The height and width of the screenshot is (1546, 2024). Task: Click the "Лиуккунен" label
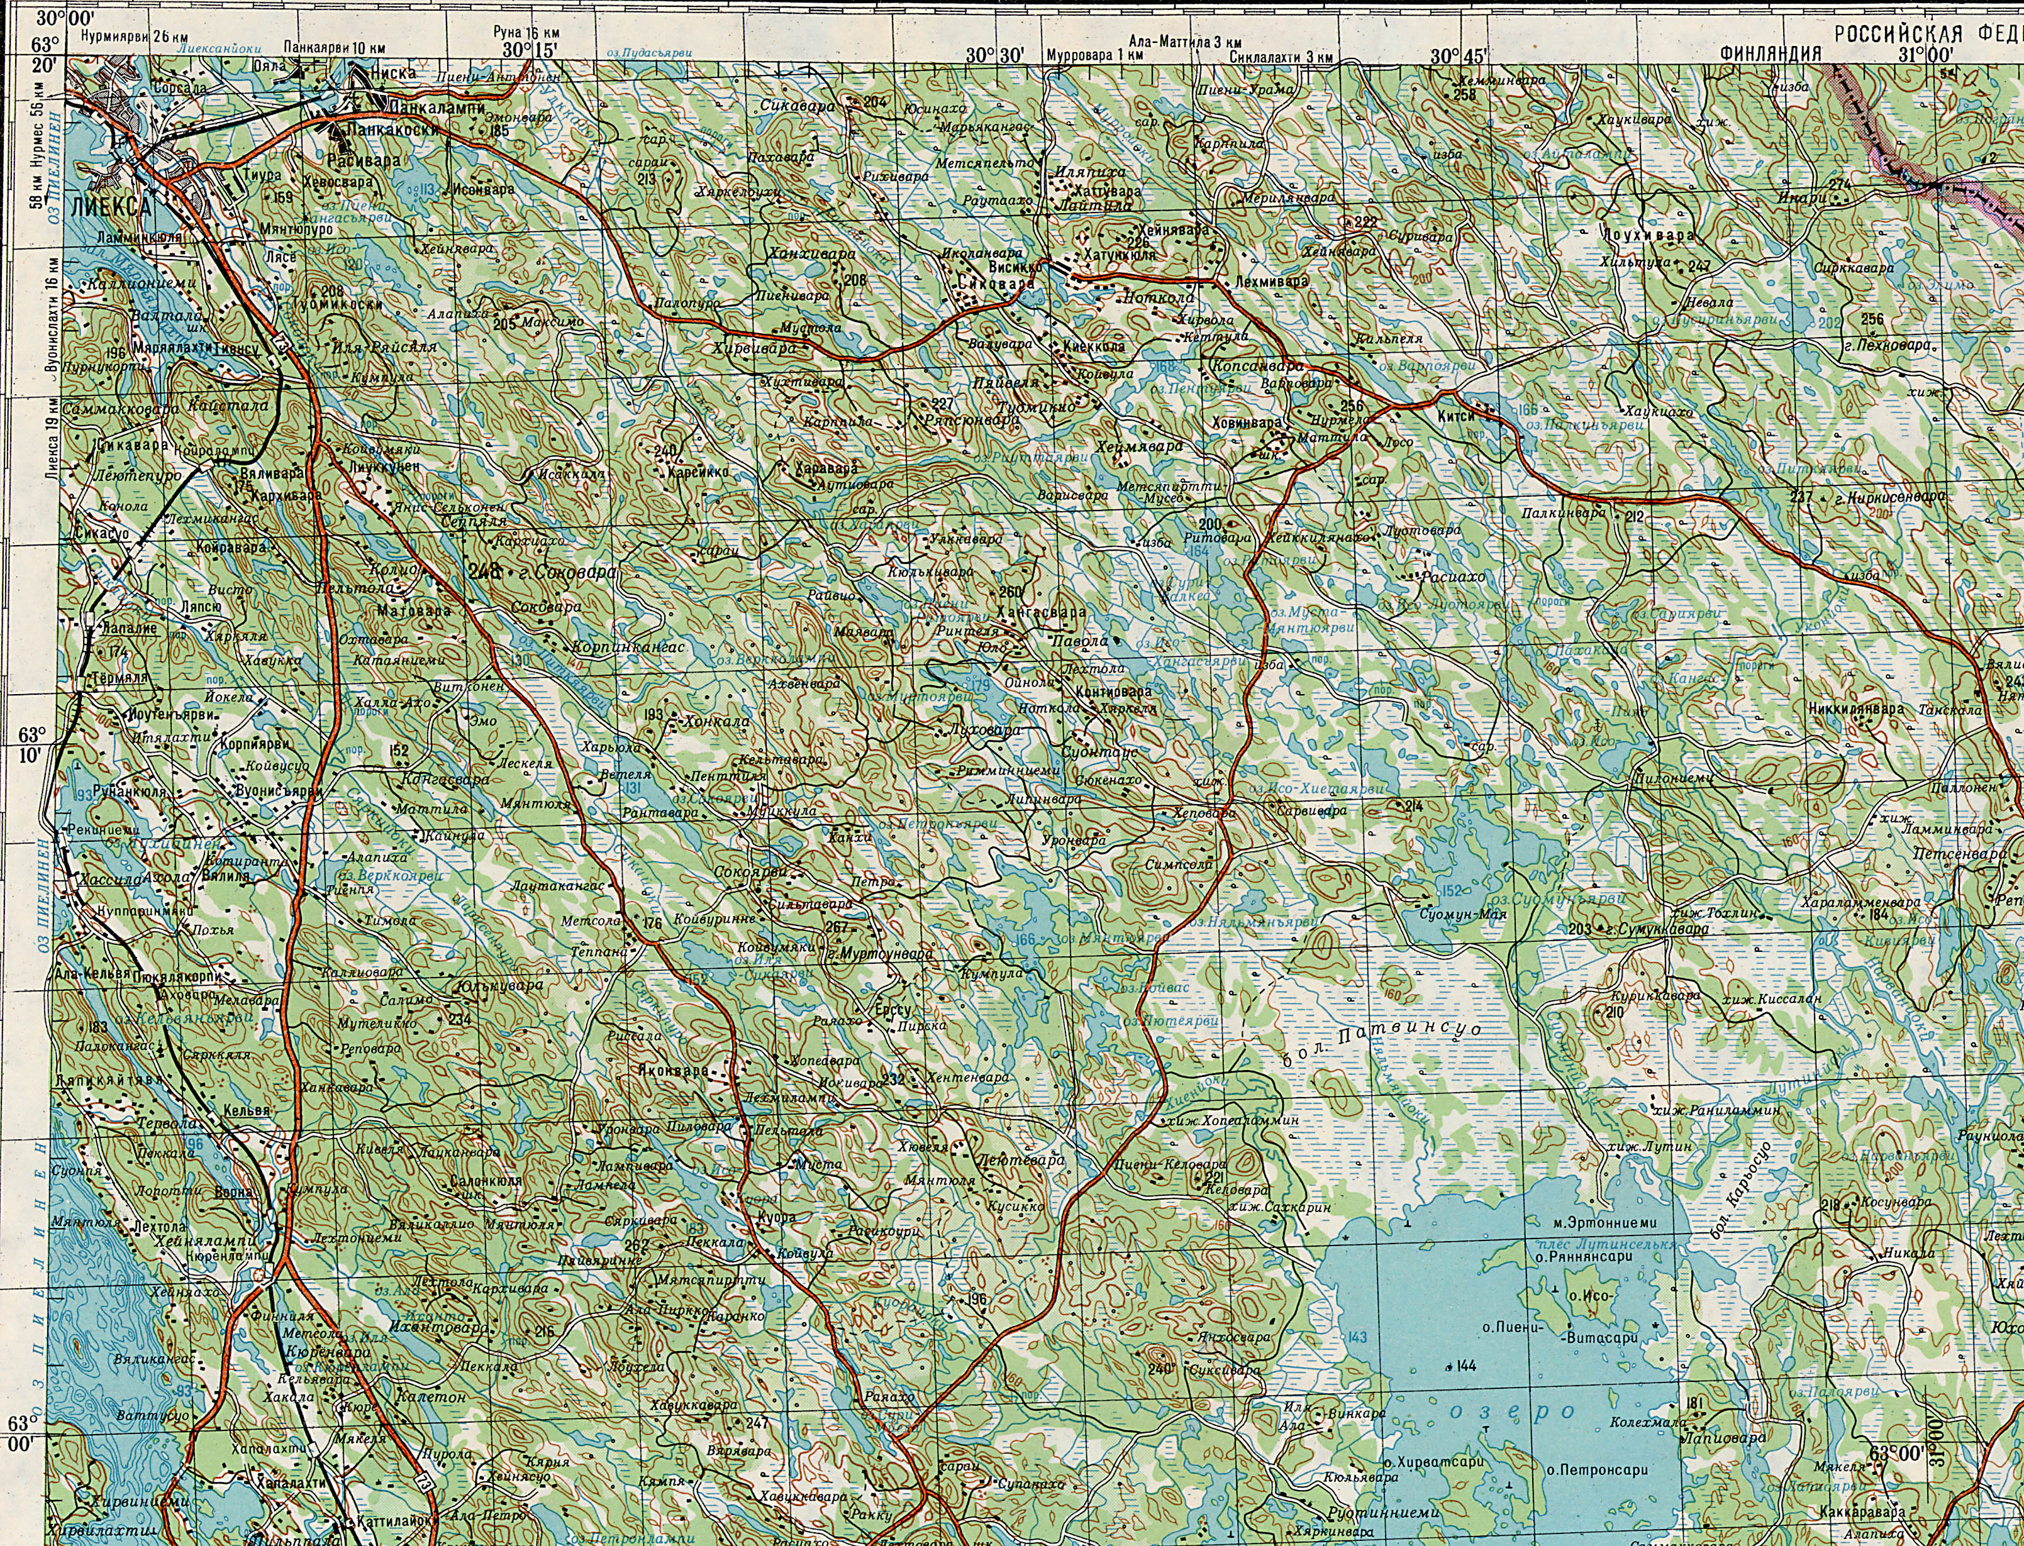click(385, 467)
